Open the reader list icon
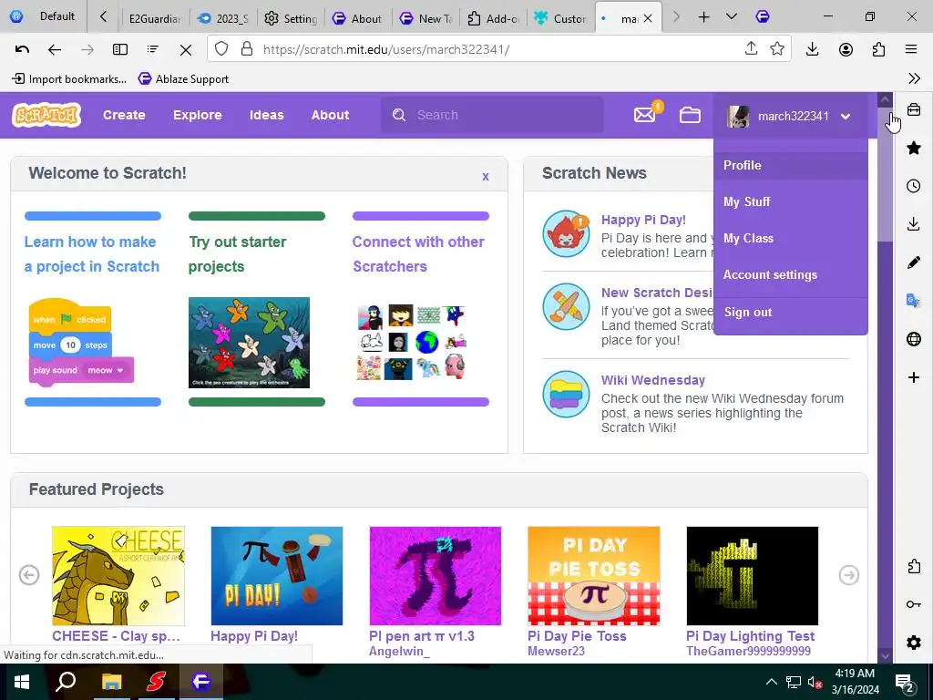This screenshot has height=700, width=933. [153, 49]
